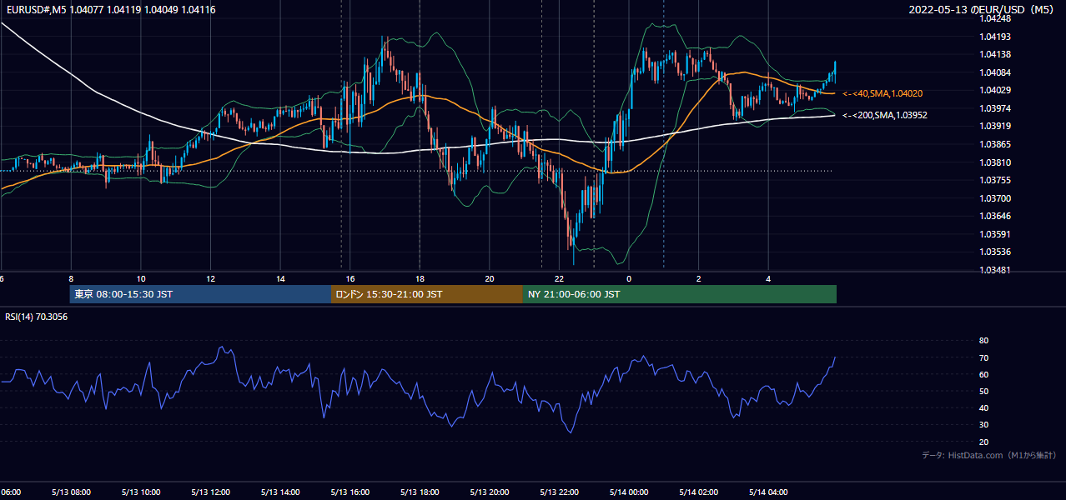Click the 5/13 10:00 date label
Viewport: 1066px width, 500px height.
[140, 492]
